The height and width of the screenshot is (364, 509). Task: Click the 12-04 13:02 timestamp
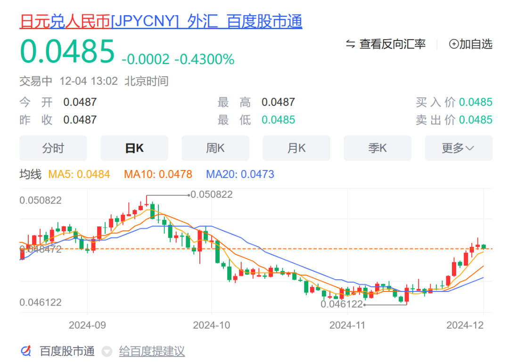[x=89, y=81]
